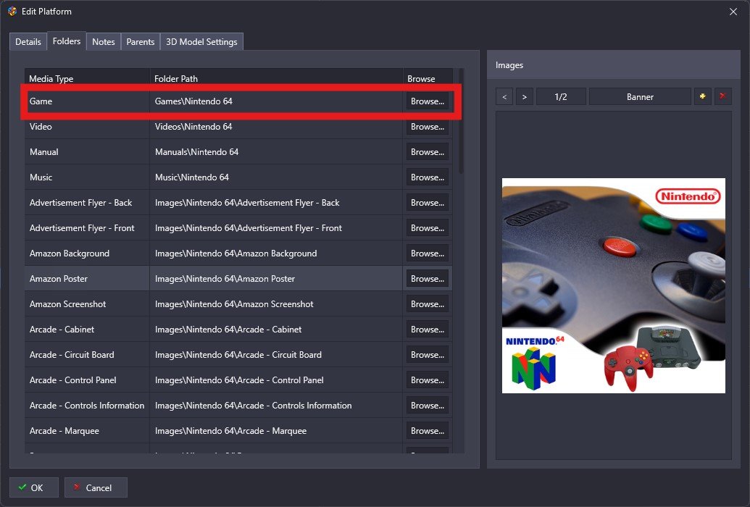The image size is (750, 507).
Task: Browse for the Manual folder path
Action: (x=427, y=151)
